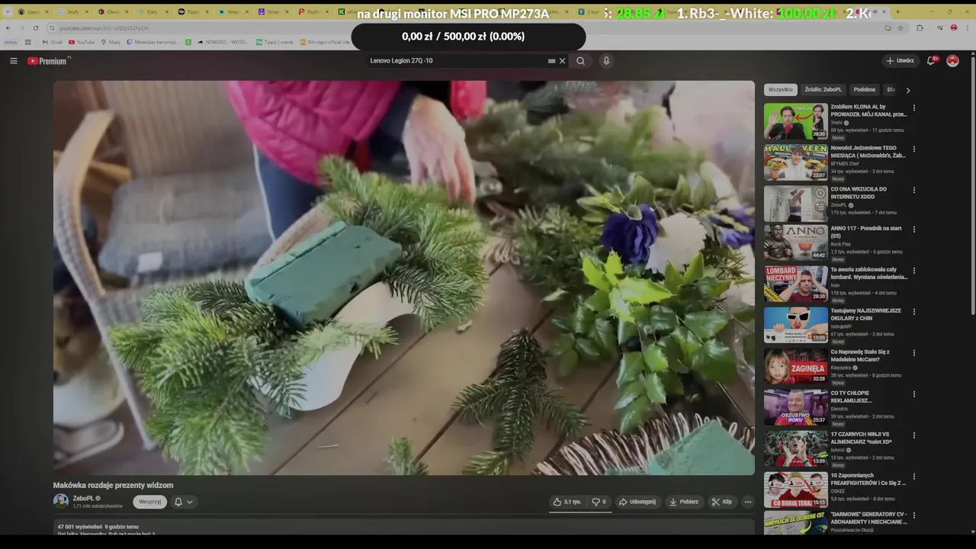Screen dimensions: 976x549
Task: Dislike the video with the thumbs down button
Action: click(x=599, y=502)
